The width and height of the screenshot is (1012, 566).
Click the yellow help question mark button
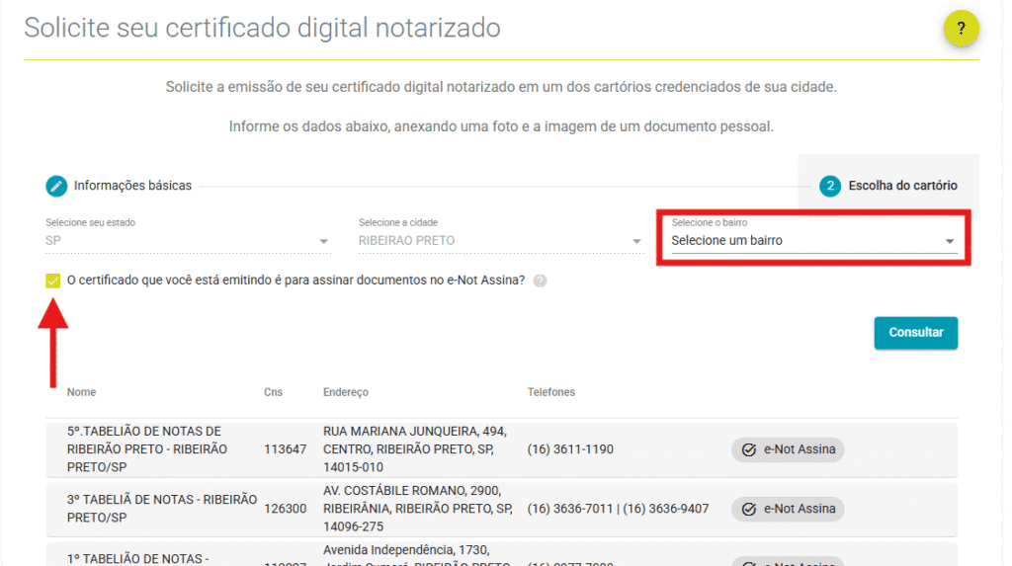[x=961, y=29]
